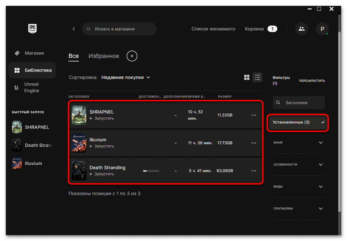Click the Illuvium title in list

click(98, 140)
